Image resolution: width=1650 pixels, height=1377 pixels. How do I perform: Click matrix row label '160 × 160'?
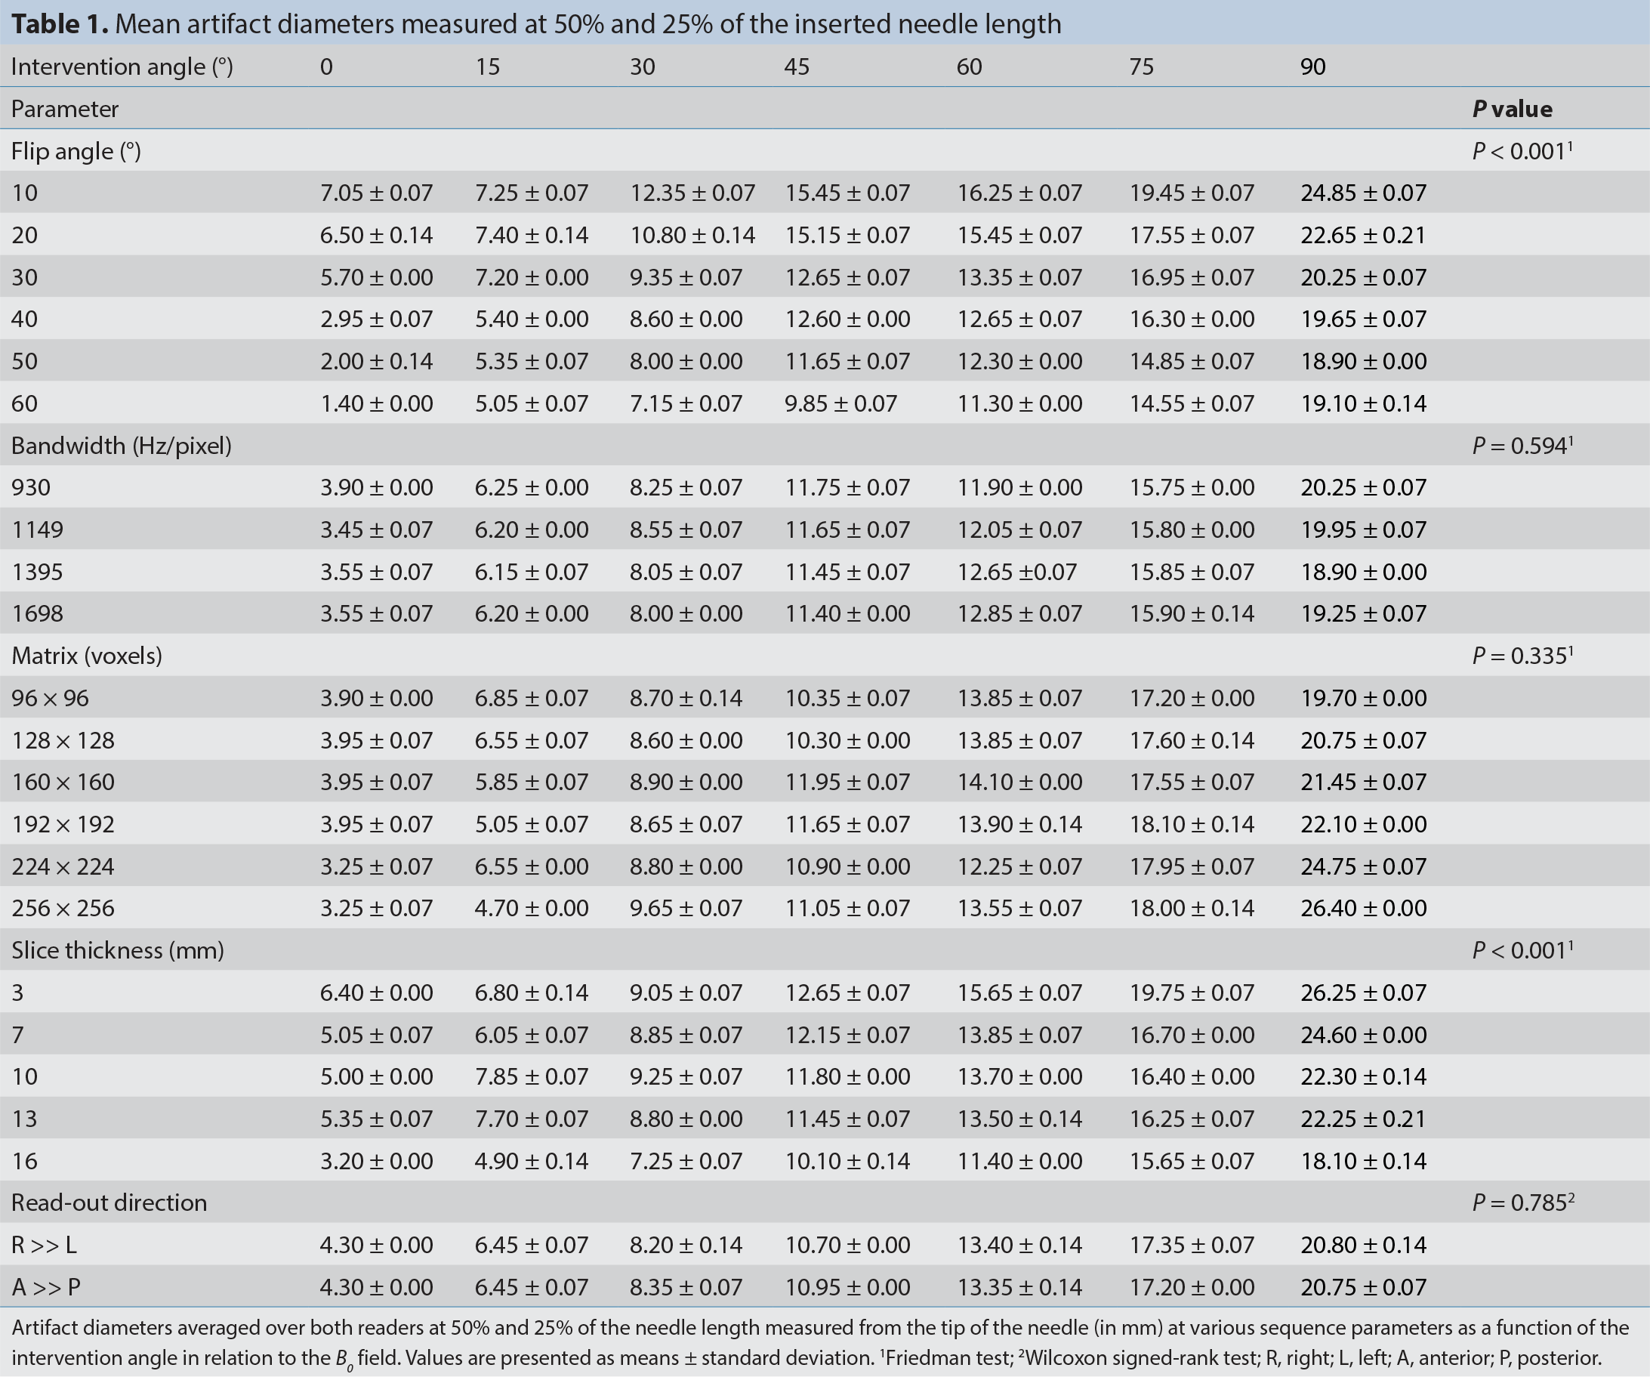(63, 783)
